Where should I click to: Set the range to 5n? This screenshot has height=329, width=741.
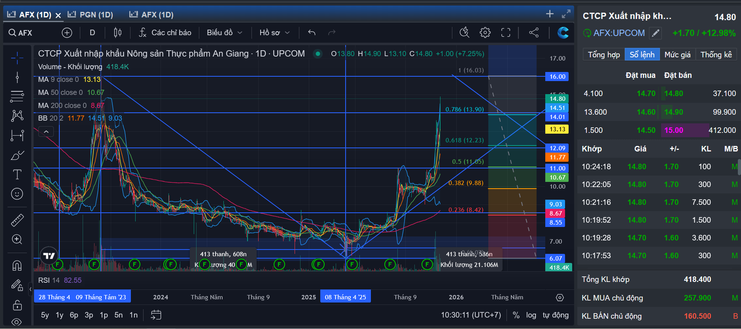119,315
